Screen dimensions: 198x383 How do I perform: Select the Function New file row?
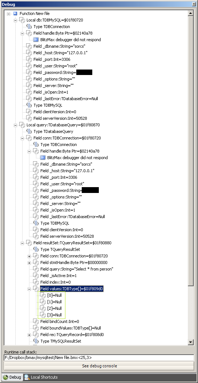[35, 14]
